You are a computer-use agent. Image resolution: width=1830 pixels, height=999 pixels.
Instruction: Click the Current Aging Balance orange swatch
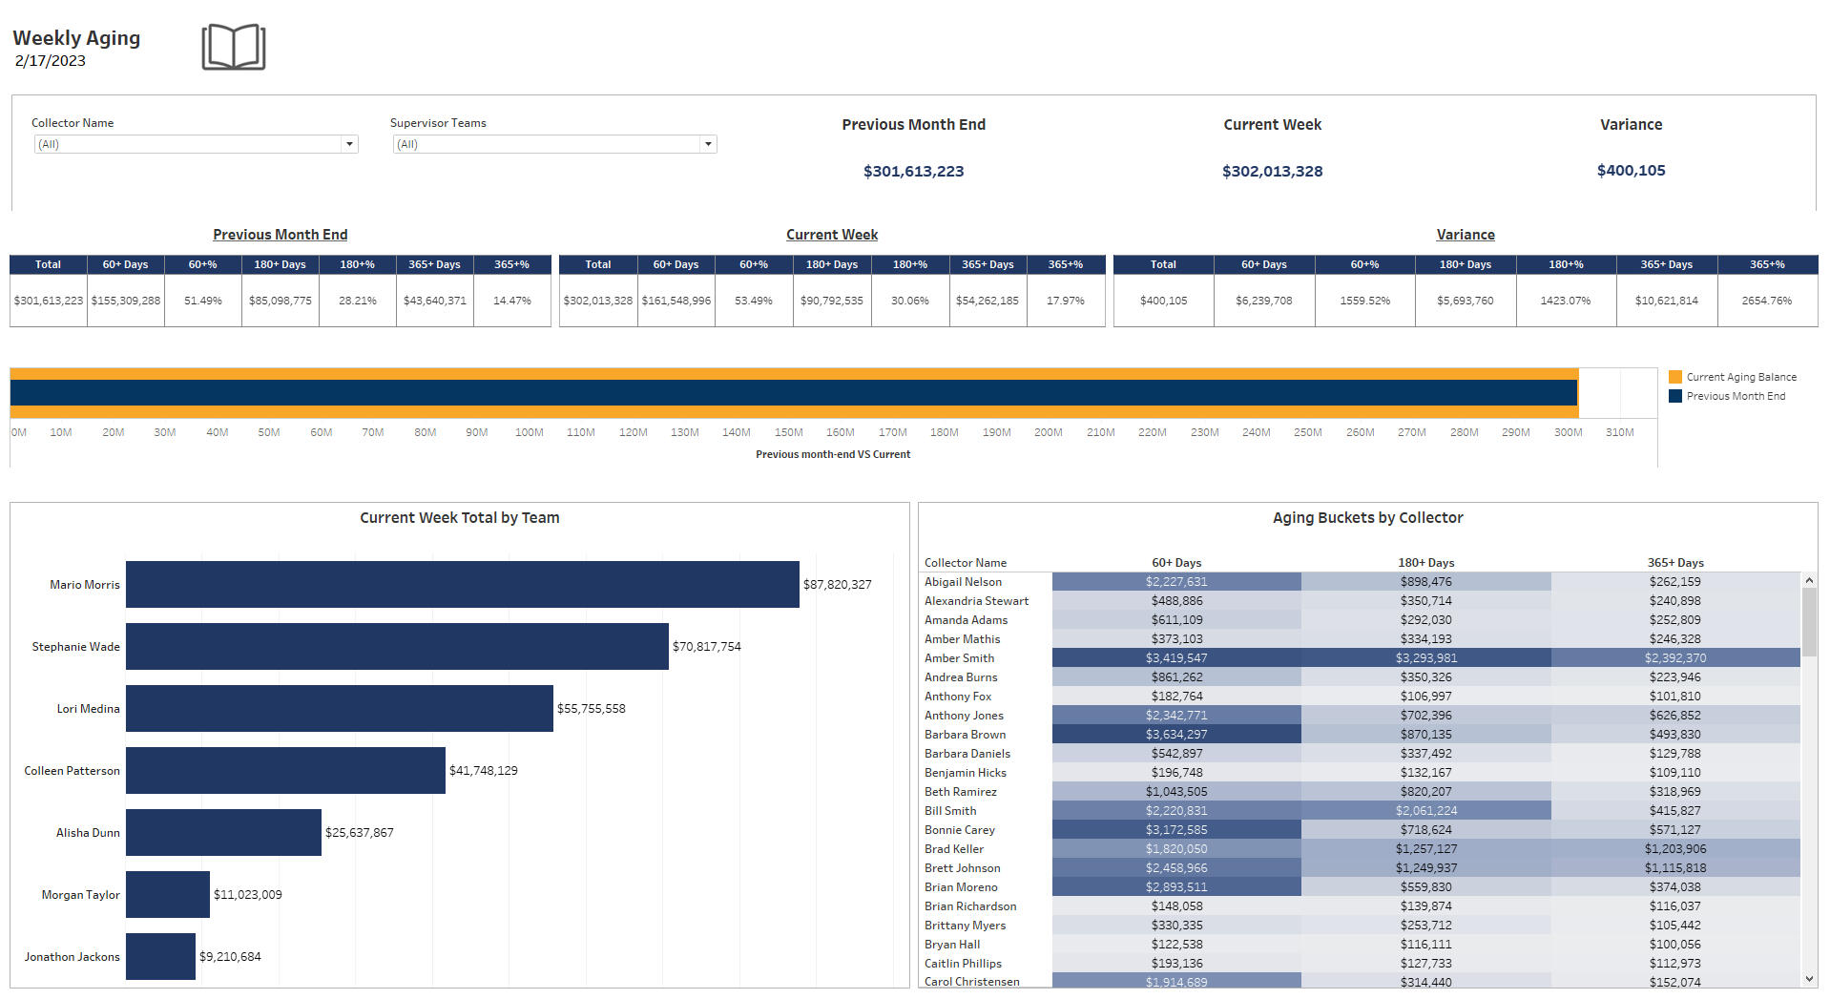(1674, 377)
